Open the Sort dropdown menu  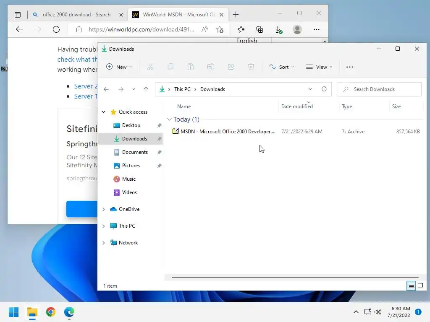point(282,67)
